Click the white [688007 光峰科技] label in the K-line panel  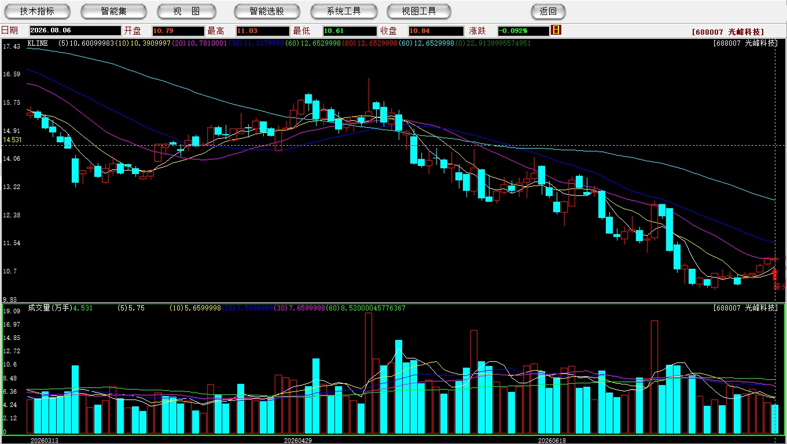(746, 43)
